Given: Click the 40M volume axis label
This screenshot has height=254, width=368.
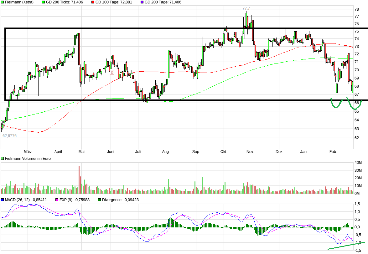Looking at the screenshot, I should coord(358,163).
